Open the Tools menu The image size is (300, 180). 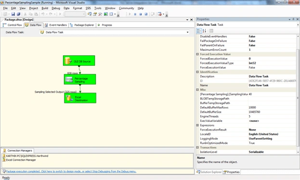coord(98,8)
